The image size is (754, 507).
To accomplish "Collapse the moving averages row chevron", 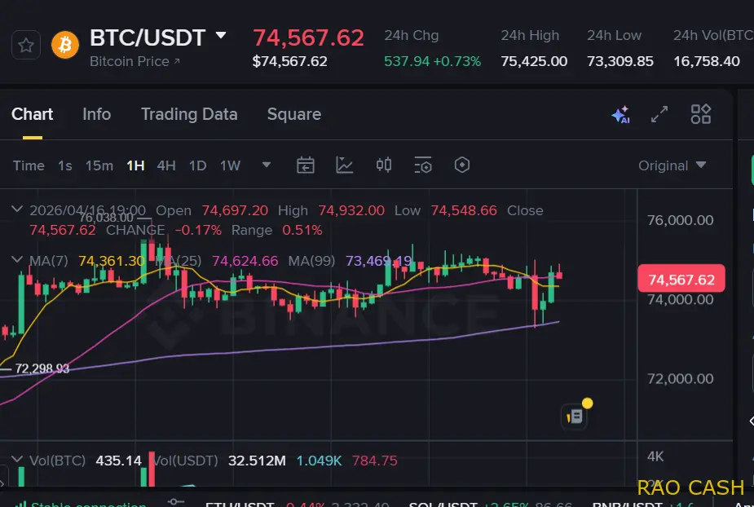I will pyautogui.click(x=17, y=258).
